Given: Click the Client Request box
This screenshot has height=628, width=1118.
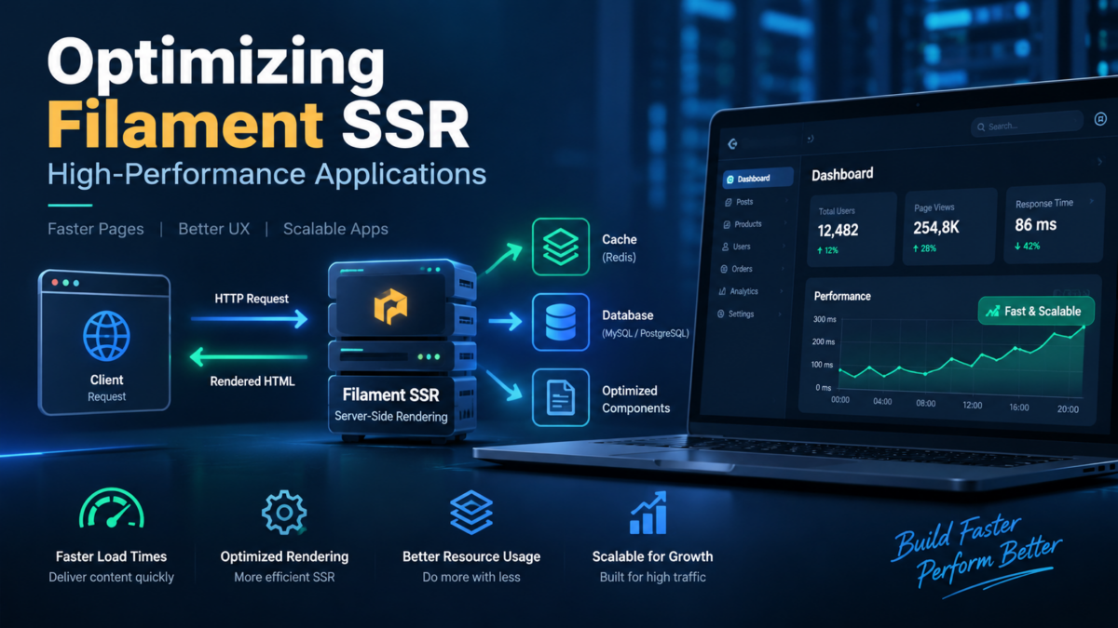Looking at the screenshot, I should pos(104,341).
